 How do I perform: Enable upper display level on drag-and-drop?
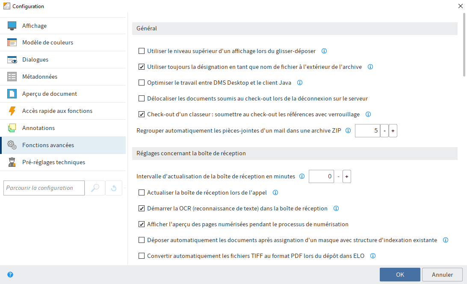[x=142, y=51]
